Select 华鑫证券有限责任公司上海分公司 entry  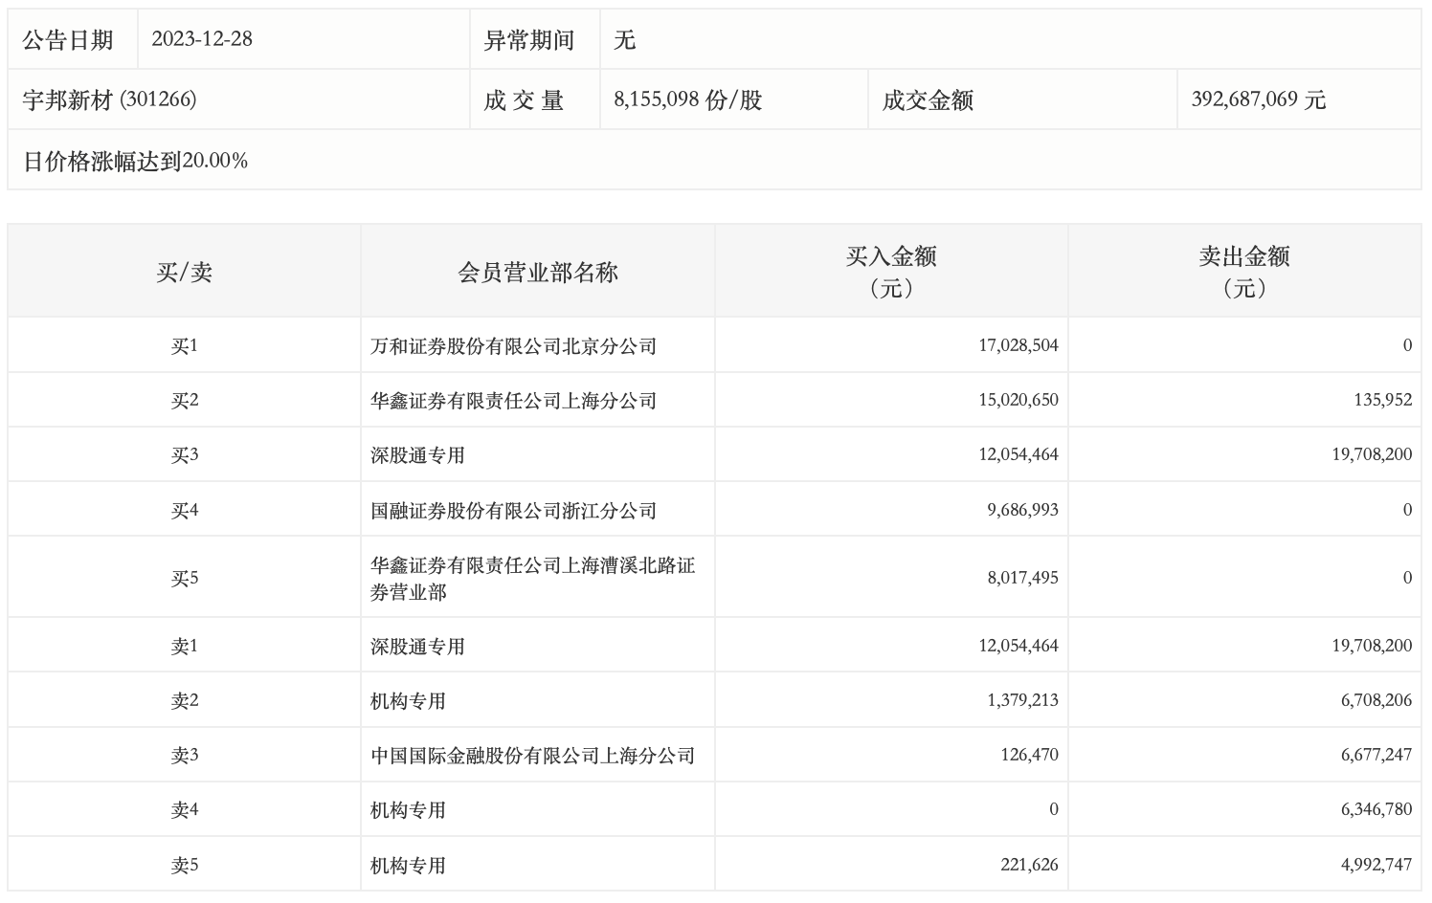click(x=513, y=401)
